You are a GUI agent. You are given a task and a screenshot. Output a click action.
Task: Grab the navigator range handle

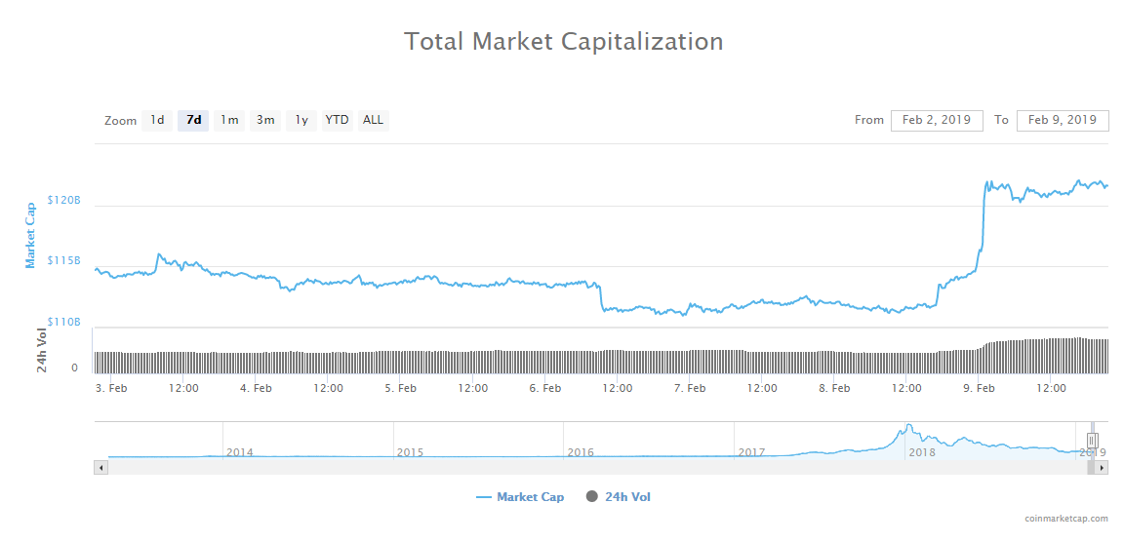pos(1093,441)
